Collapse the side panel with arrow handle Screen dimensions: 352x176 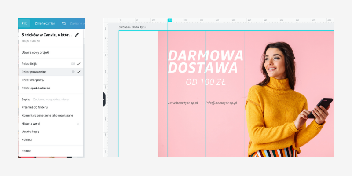[104, 99]
